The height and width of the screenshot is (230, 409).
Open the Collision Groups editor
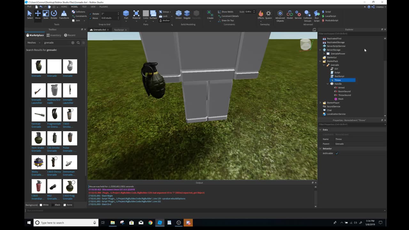(x=307, y=16)
